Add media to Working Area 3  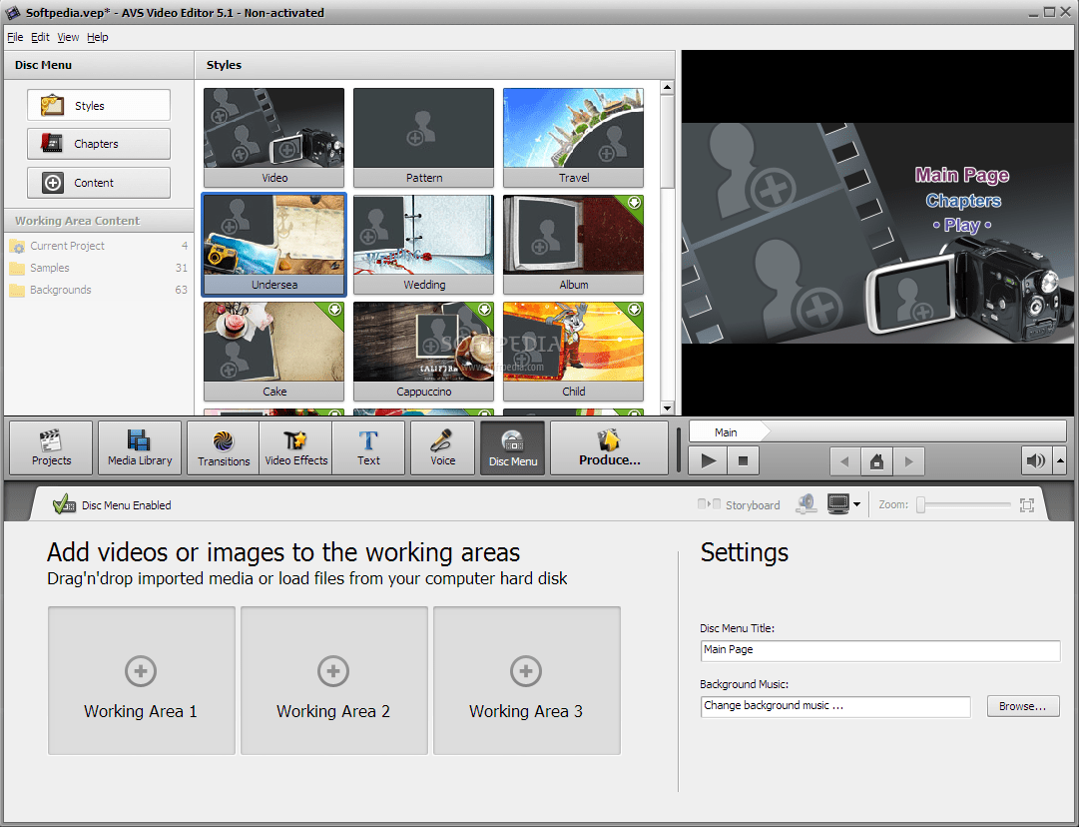[x=526, y=680]
